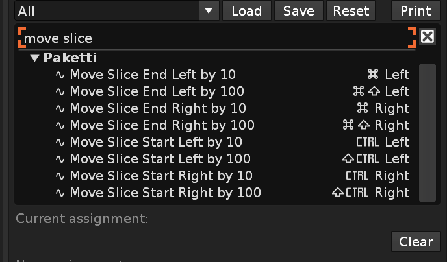Screen dimensions: 447x262
Task: Select Move Slice End Left by 10
Action: tap(153, 75)
